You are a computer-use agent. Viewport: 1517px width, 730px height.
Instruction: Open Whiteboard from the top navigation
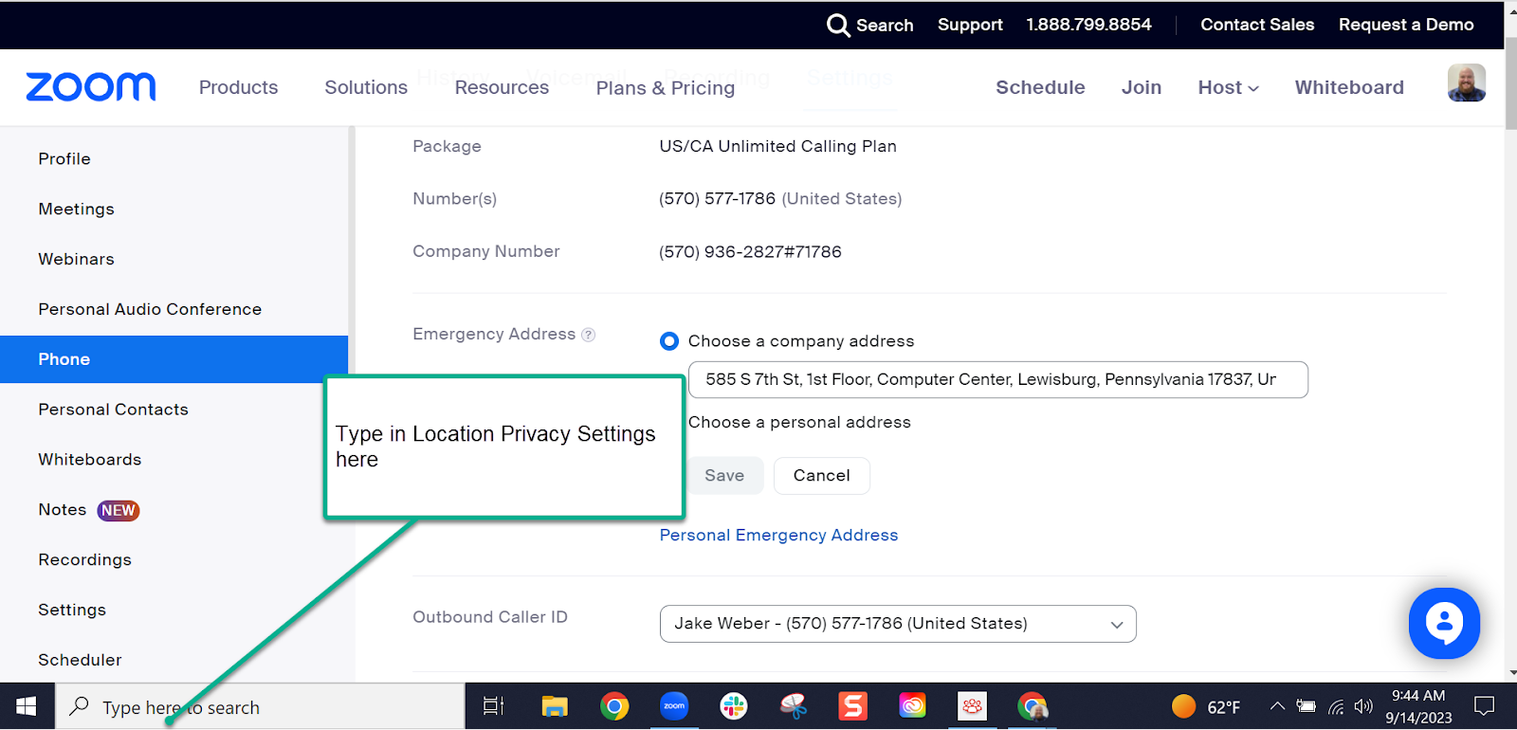pos(1349,87)
